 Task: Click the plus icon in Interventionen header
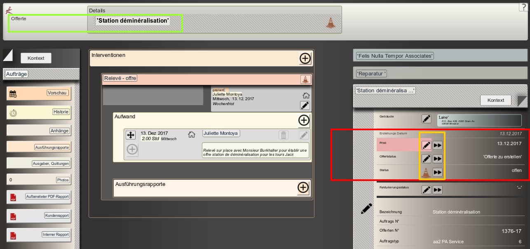pos(305,59)
